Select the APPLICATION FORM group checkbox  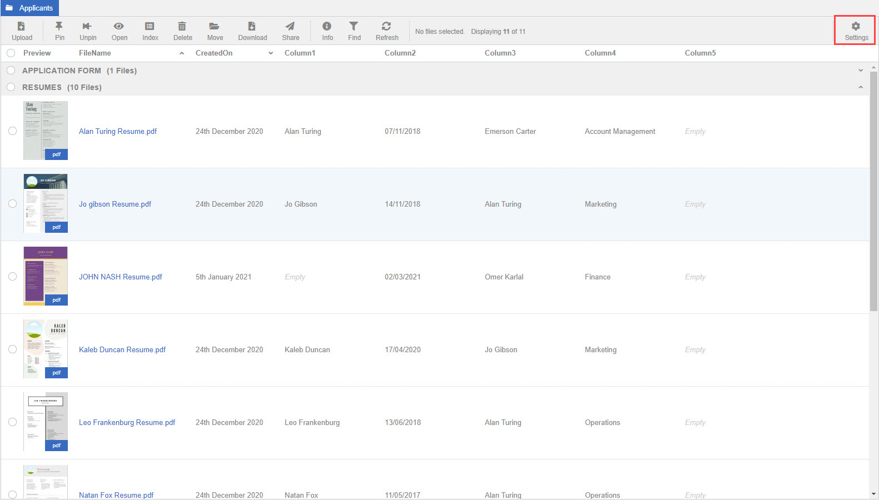tap(11, 71)
